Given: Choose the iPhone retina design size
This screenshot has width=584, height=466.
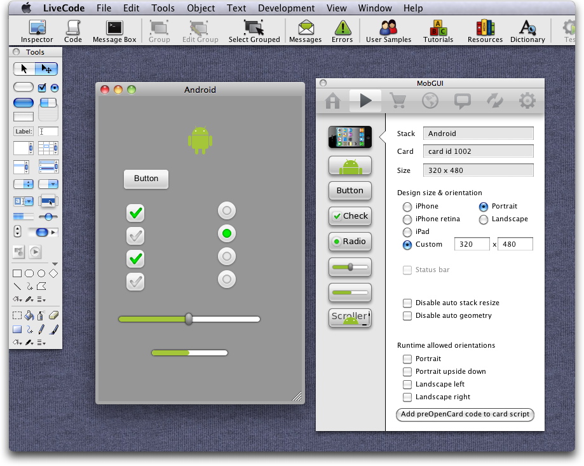Looking at the screenshot, I should coord(407,219).
